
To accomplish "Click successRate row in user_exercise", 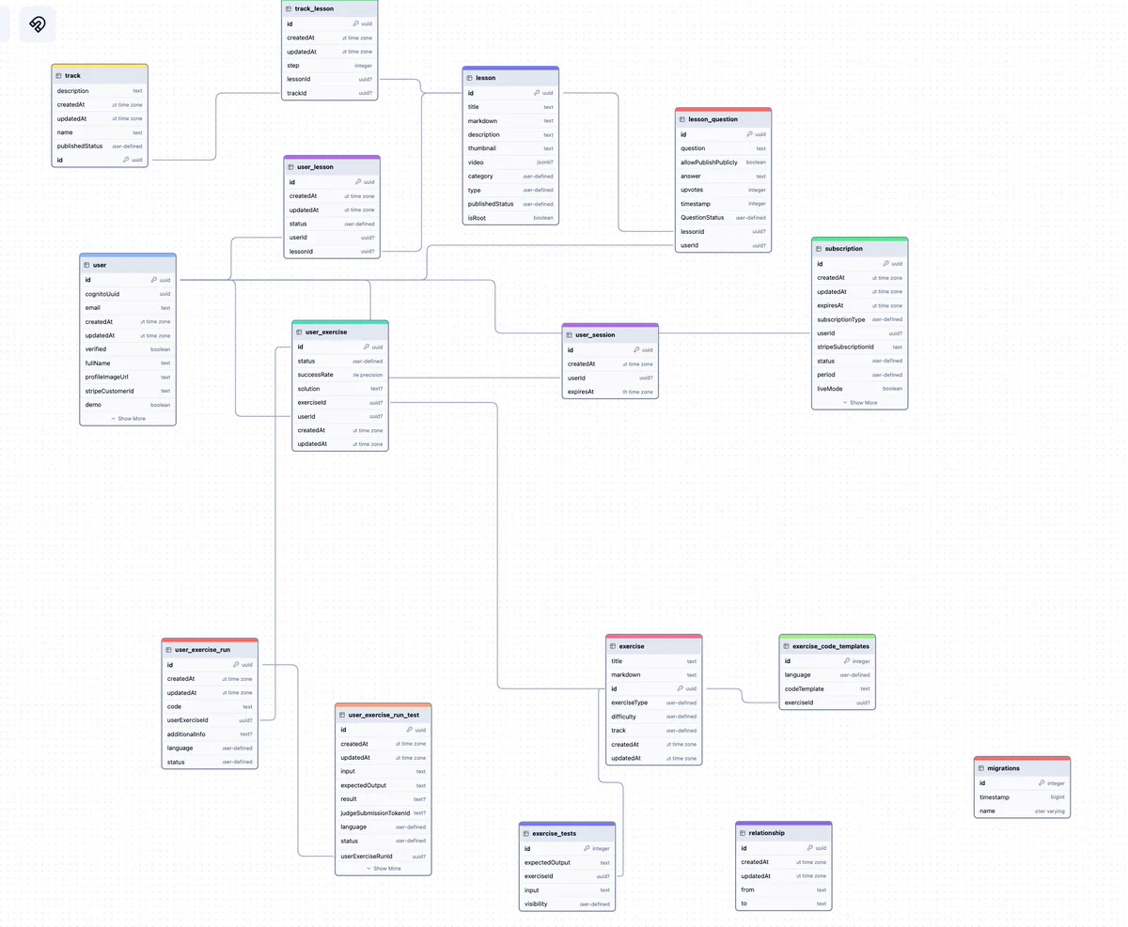I will 340,375.
